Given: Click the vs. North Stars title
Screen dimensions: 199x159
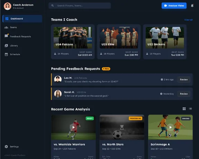Looking at the screenshot, I should tap(113, 144).
